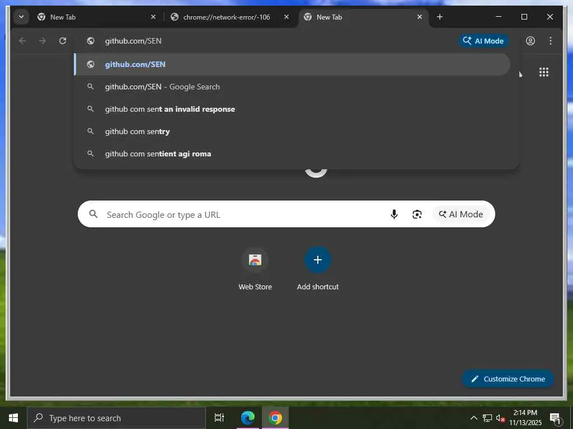This screenshot has height=429, width=573.
Task: Select the highlighted github.com/SEN URL suggestion
Action: (292, 65)
